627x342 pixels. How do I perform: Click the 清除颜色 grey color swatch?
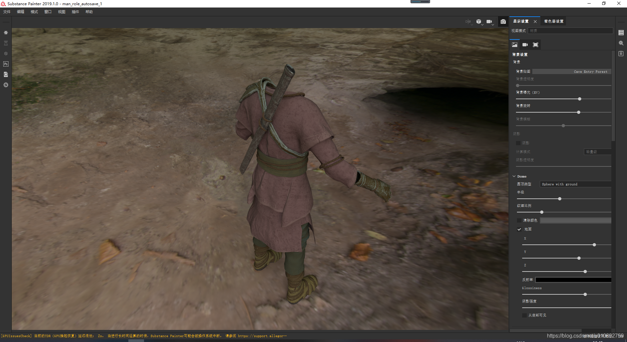pyautogui.click(x=575, y=221)
